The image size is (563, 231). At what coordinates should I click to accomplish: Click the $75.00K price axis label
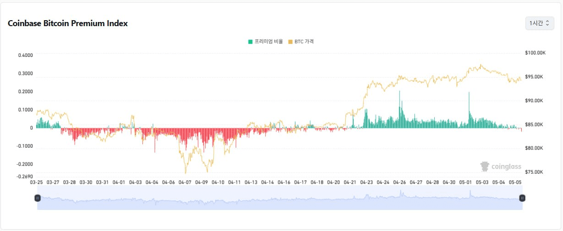(x=534, y=172)
